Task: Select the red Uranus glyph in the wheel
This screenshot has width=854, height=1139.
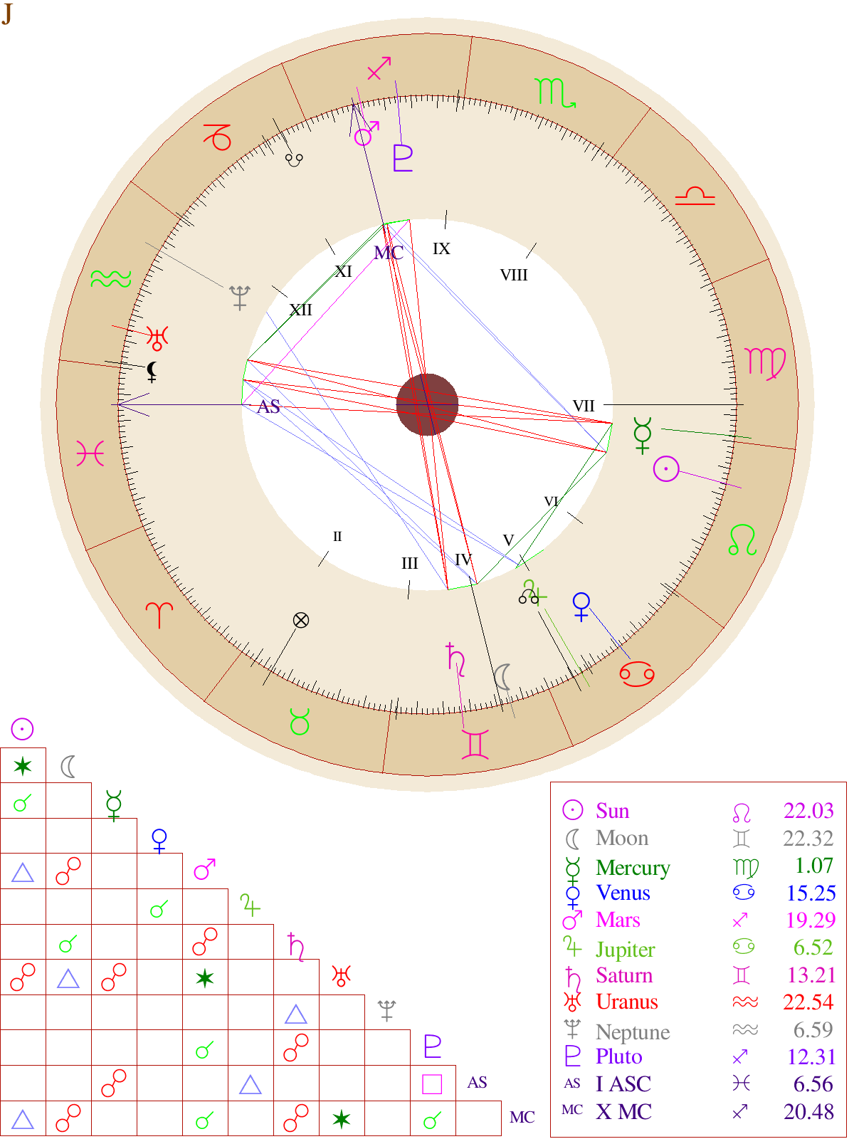Action: (x=157, y=337)
